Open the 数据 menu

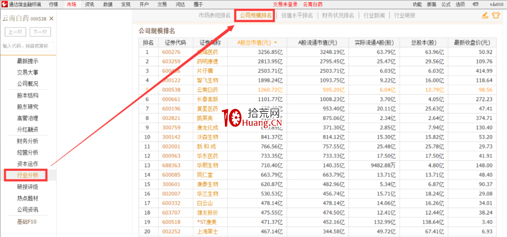108,5
